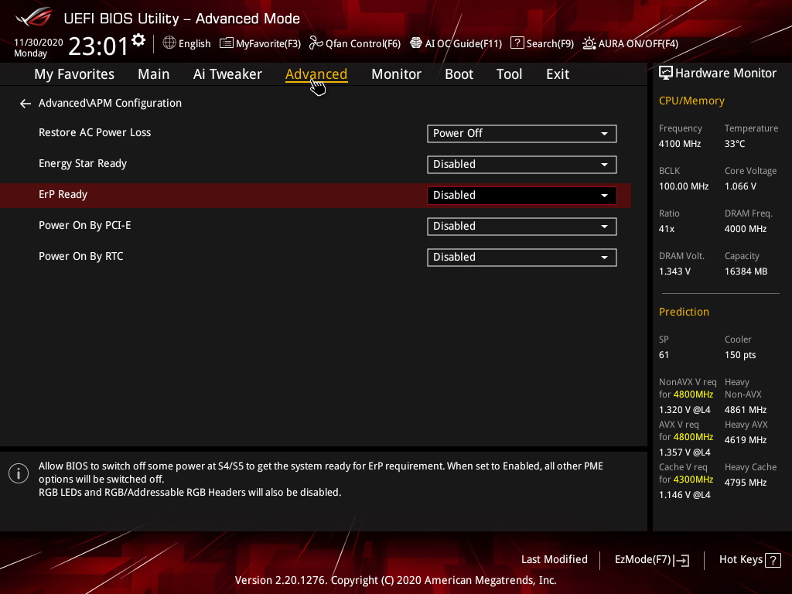
Task: Click the Advanced\APM Configuration breadcrumb
Action: 110,103
